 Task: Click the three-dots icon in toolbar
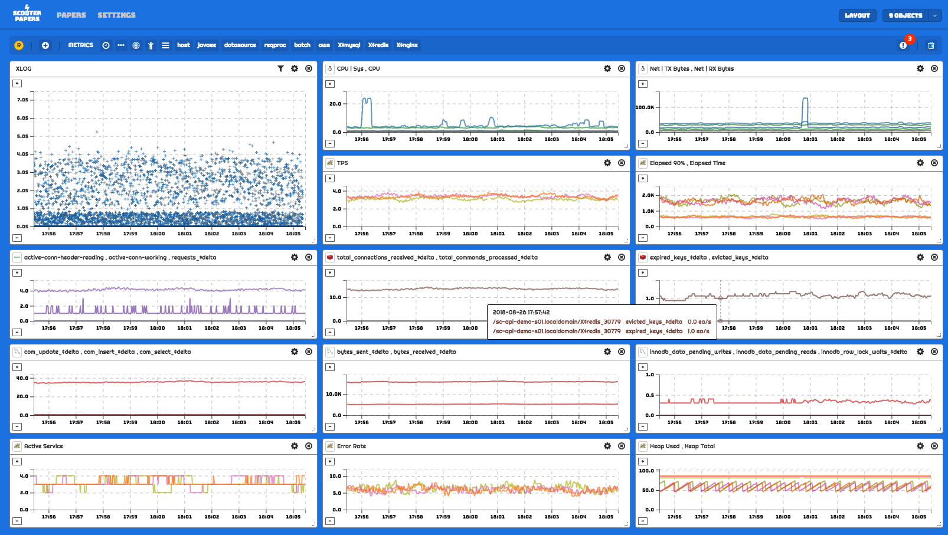click(121, 45)
